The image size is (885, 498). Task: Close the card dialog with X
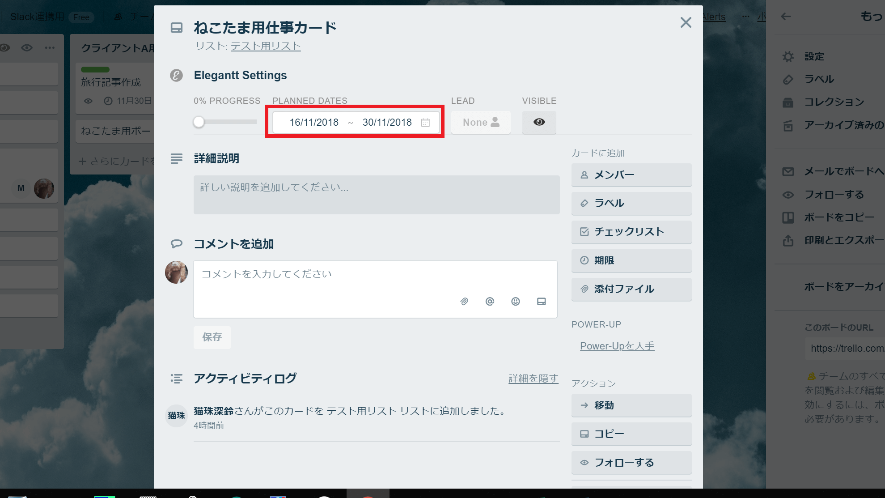pos(686,23)
